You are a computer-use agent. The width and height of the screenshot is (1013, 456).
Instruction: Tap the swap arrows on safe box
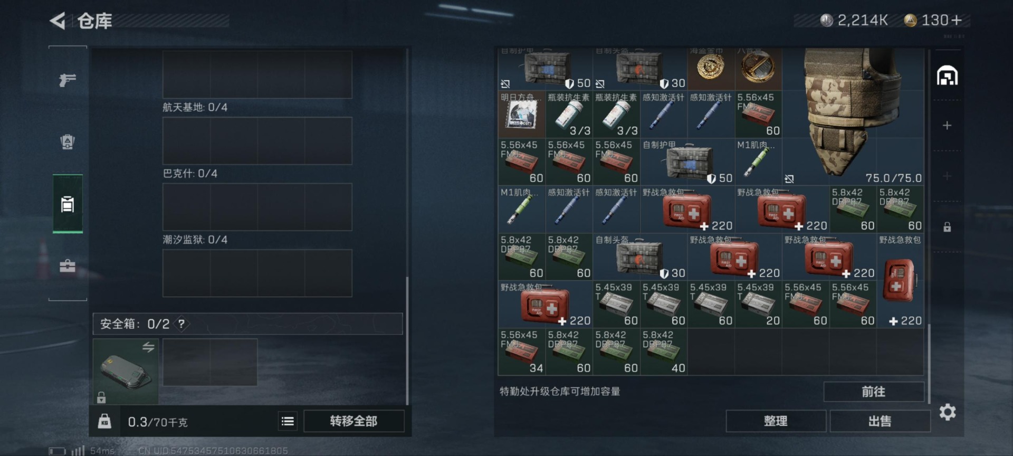pos(148,347)
